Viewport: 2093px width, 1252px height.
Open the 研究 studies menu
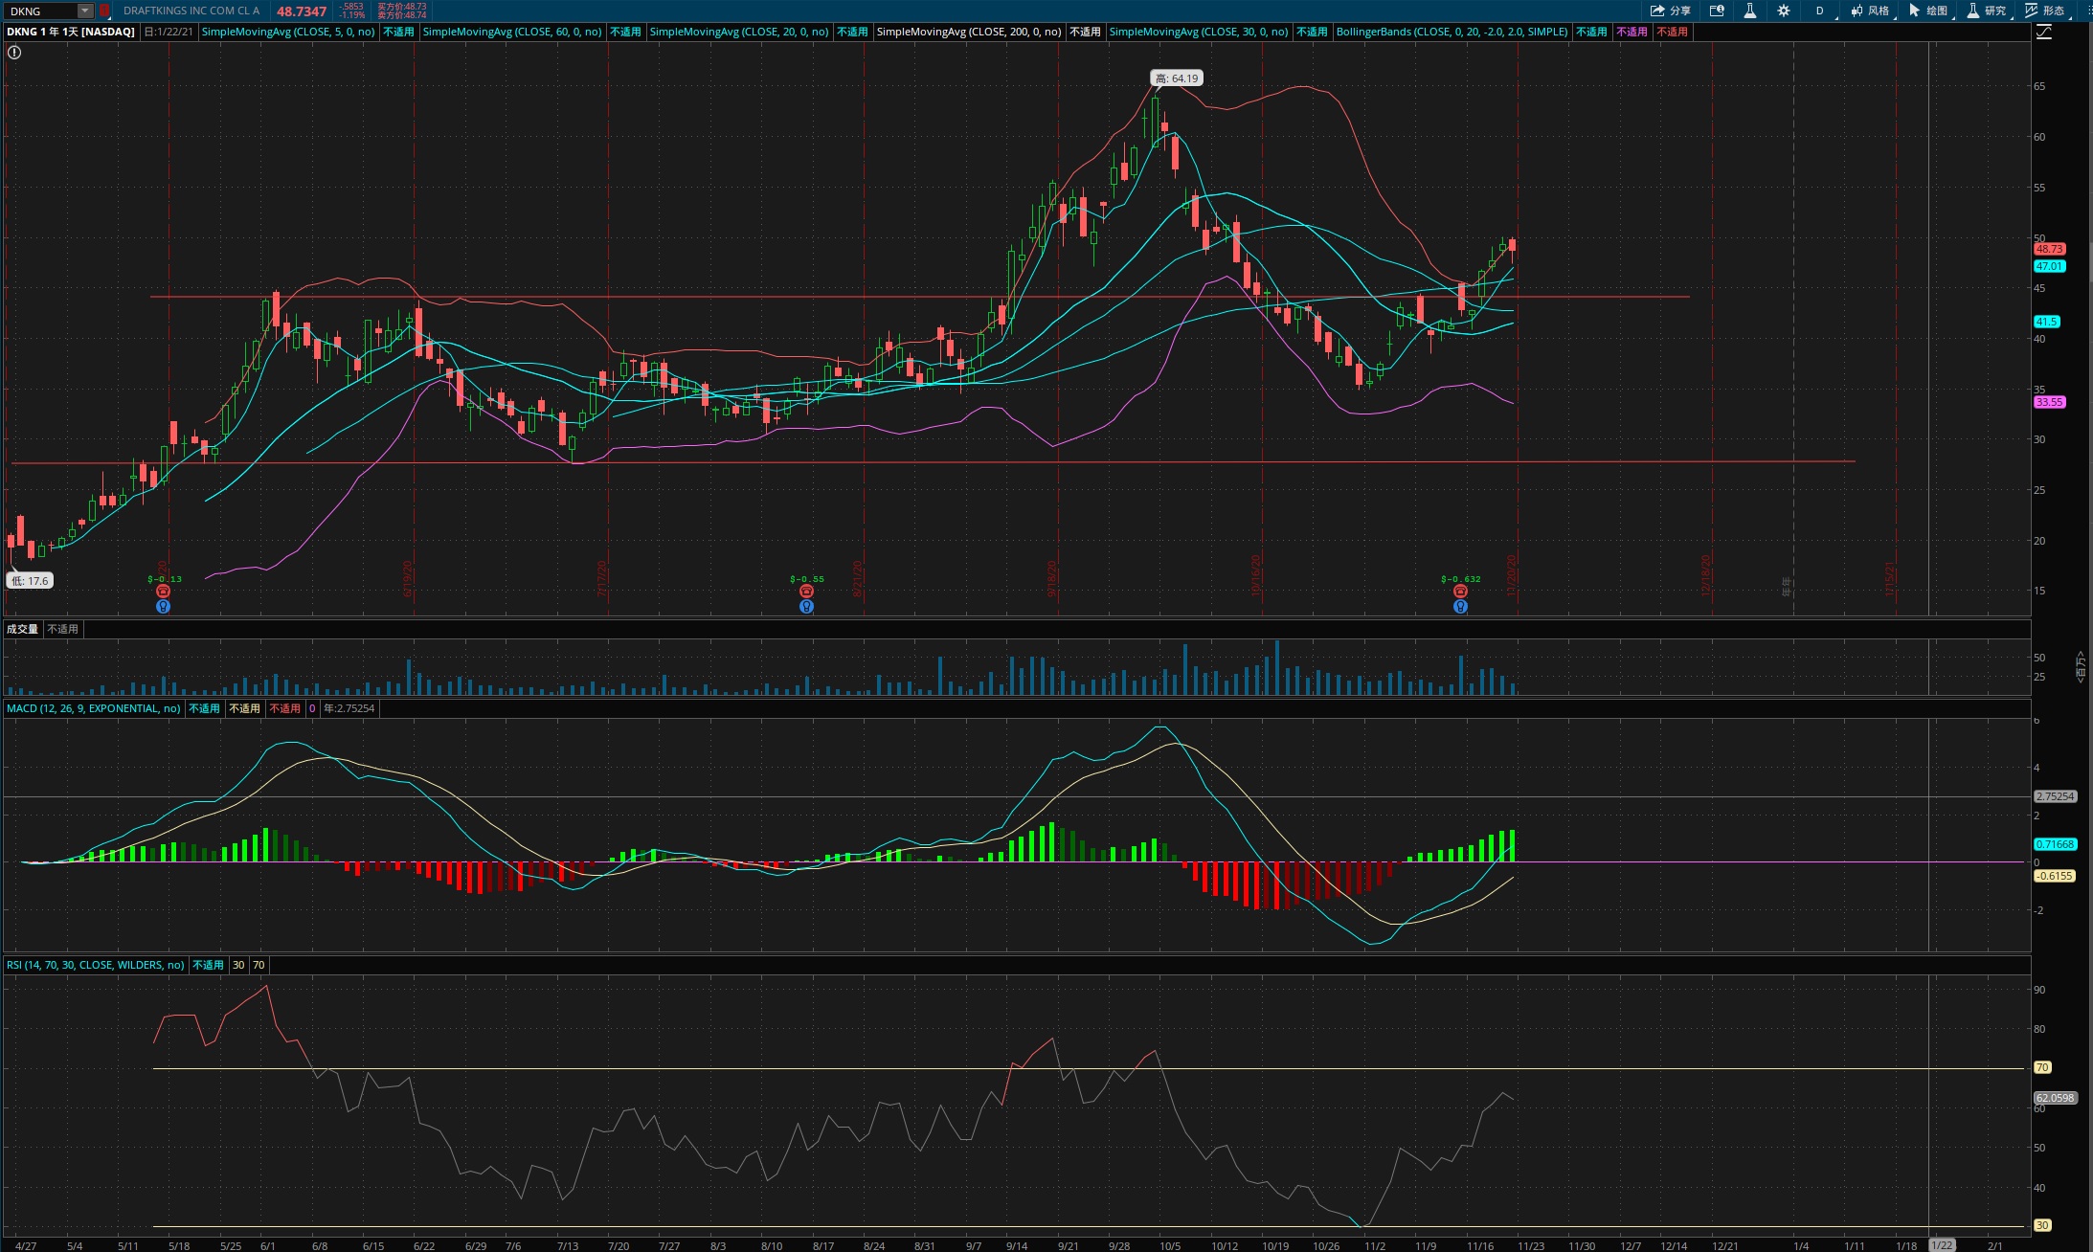coord(1987,11)
